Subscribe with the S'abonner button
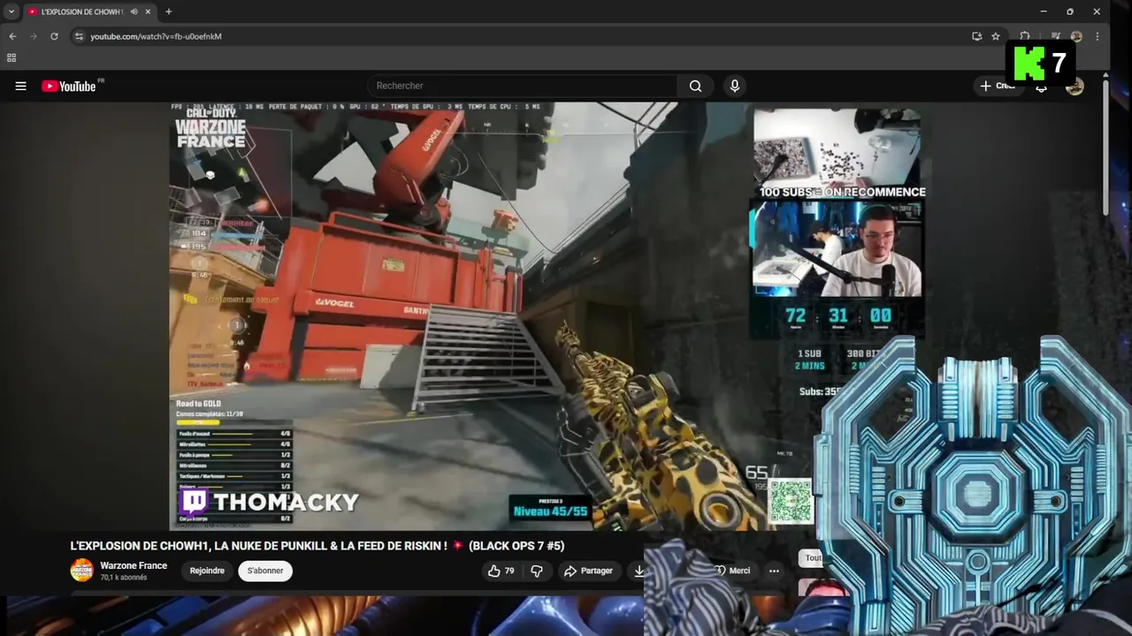The image size is (1132, 636). point(265,571)
